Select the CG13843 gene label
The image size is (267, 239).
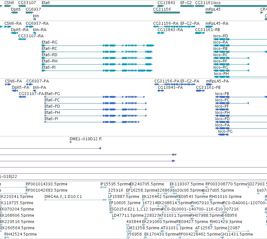(166, 3)
